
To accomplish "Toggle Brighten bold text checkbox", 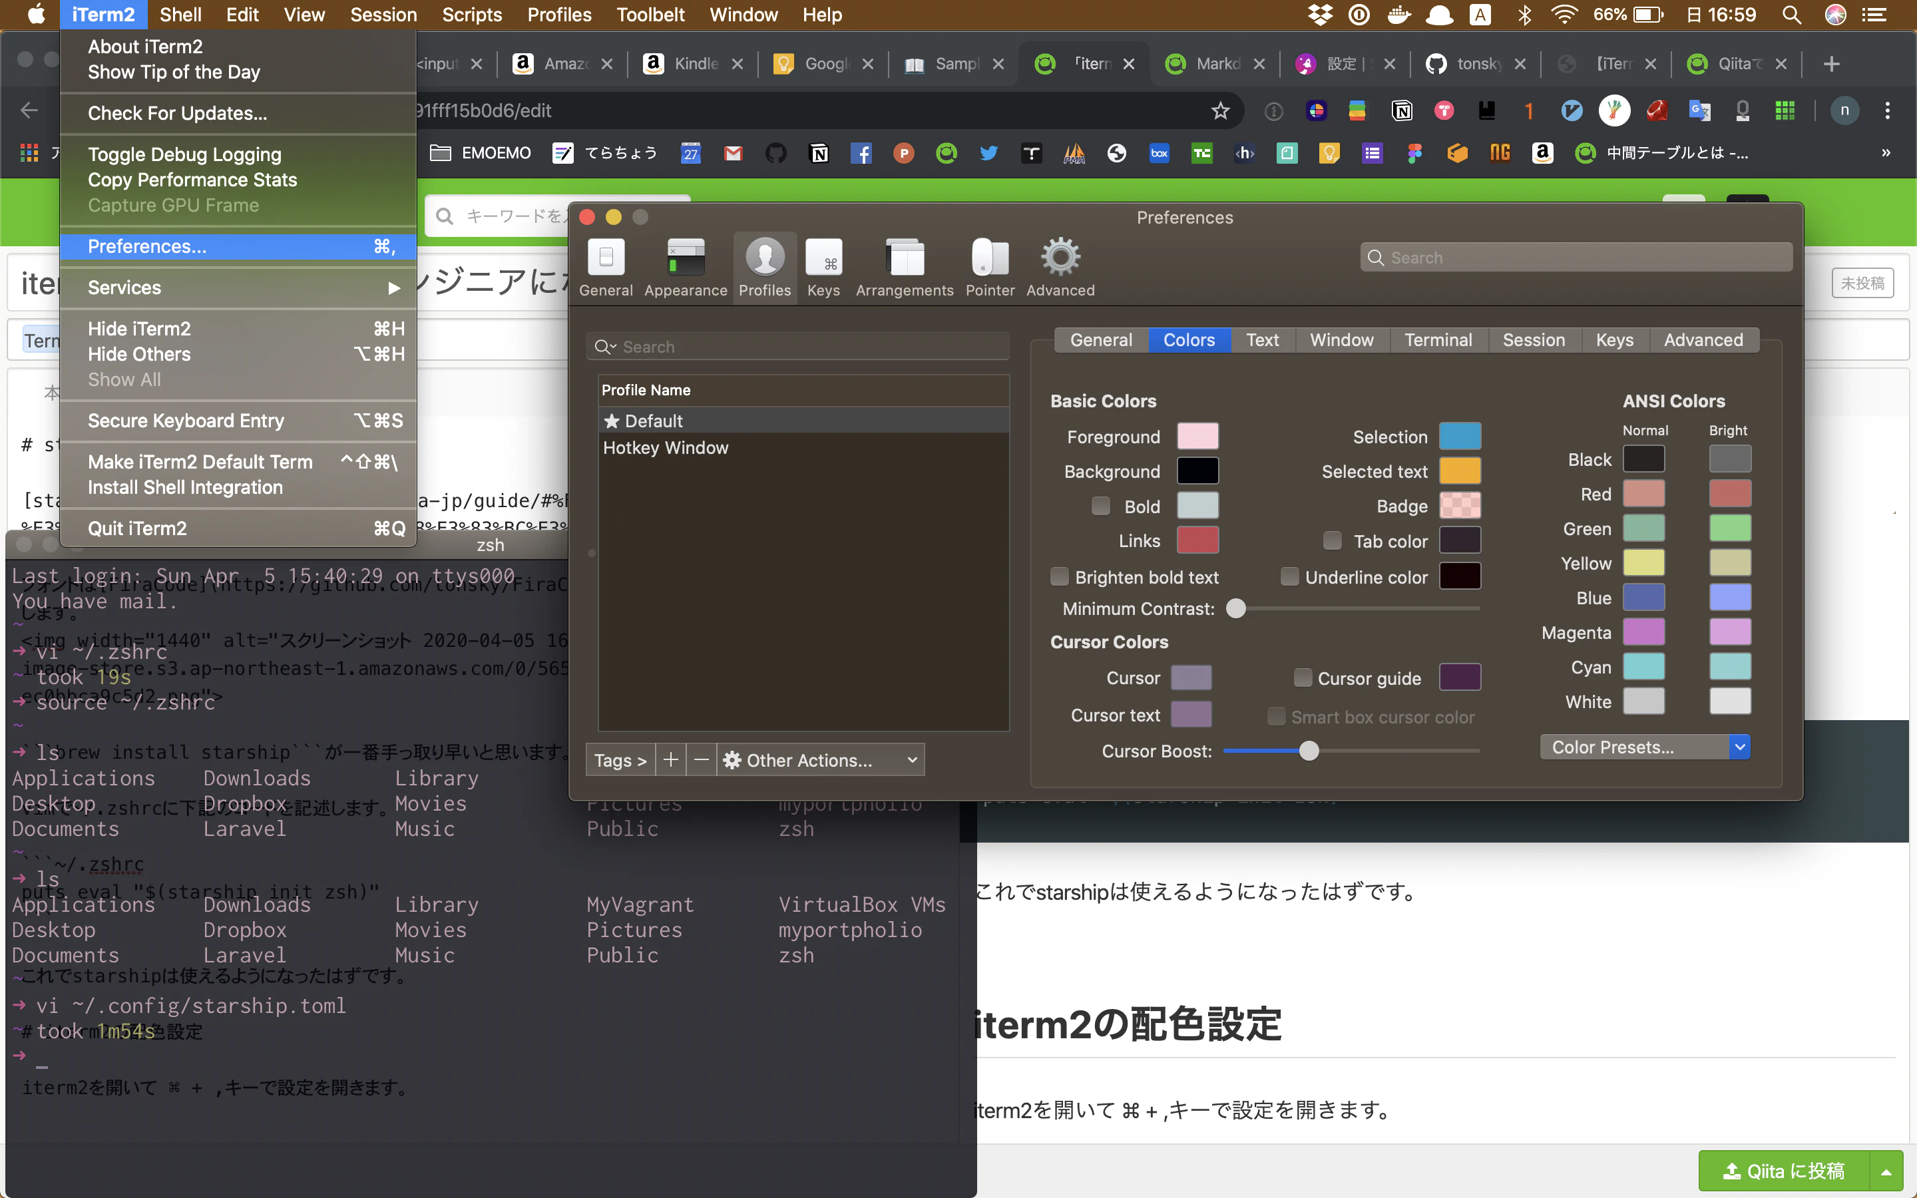I will (1059, 576).
